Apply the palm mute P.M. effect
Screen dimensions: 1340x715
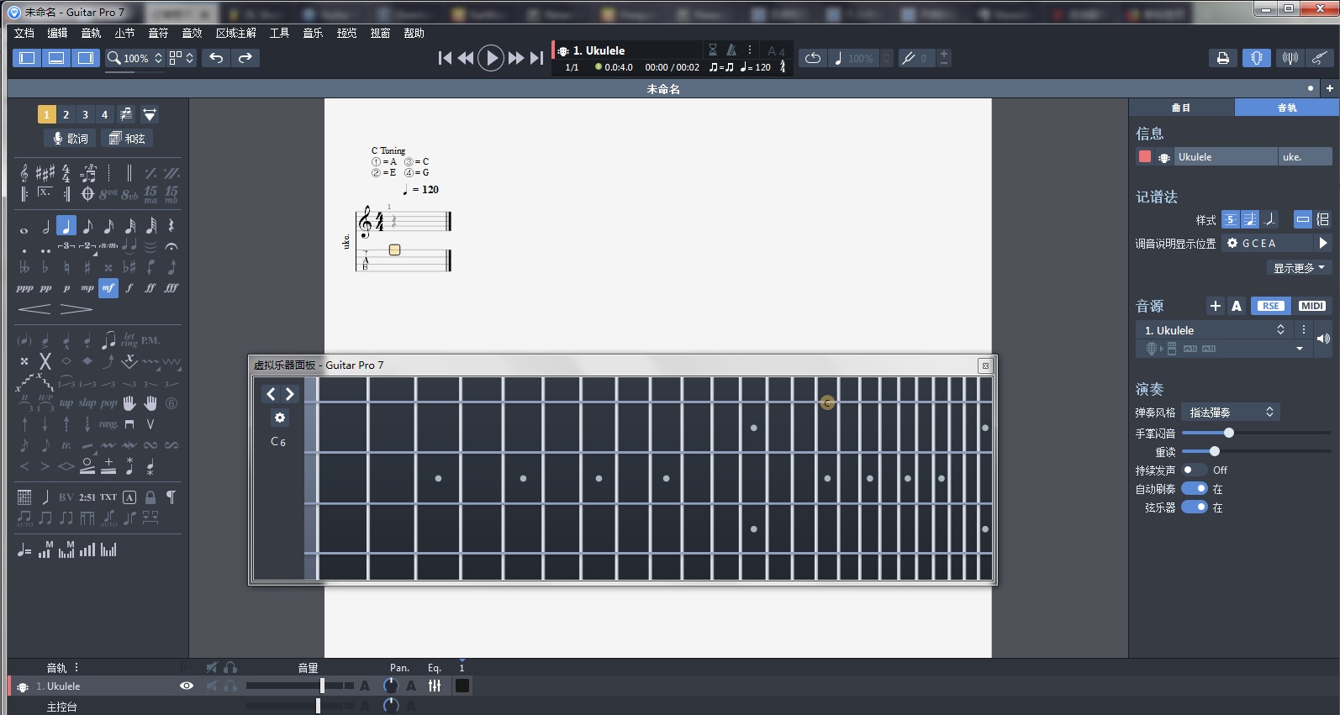(150, 340)
